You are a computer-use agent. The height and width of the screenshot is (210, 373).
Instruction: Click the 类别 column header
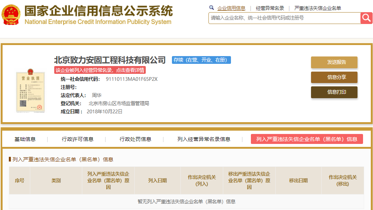pyautogui.click(x=56, y=180)
